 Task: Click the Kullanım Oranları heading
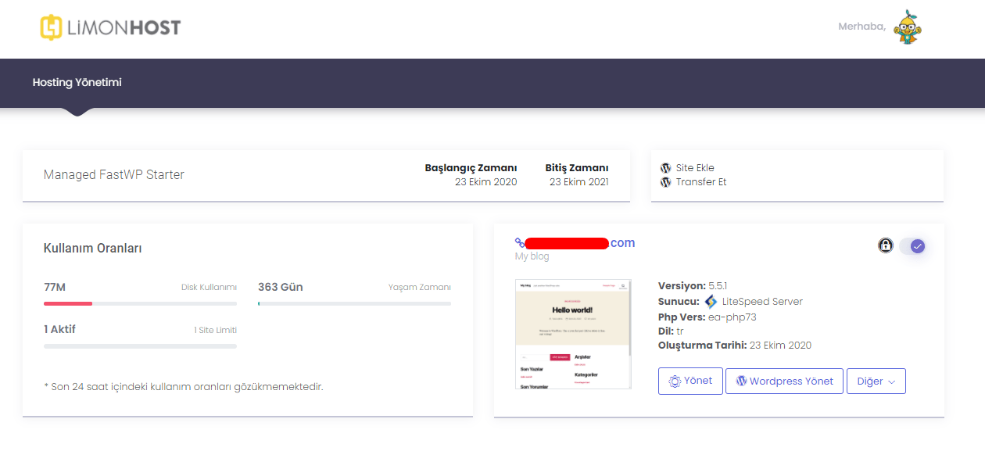pos(92,249)
